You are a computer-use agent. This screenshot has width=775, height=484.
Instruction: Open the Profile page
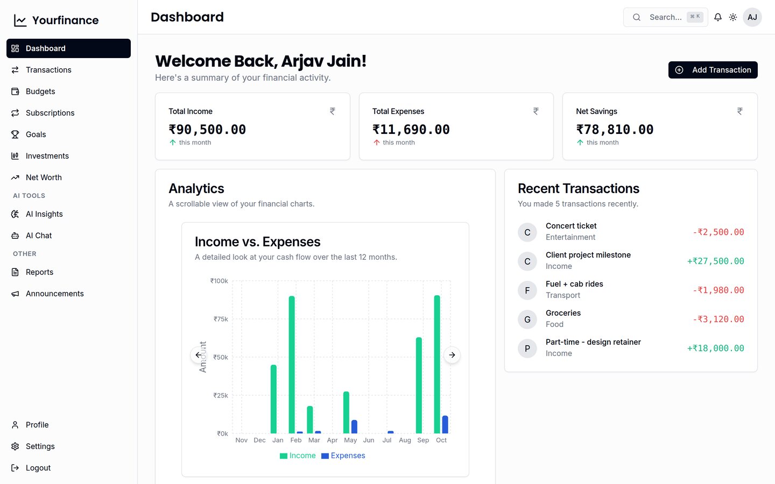click(x=68, y=425)
